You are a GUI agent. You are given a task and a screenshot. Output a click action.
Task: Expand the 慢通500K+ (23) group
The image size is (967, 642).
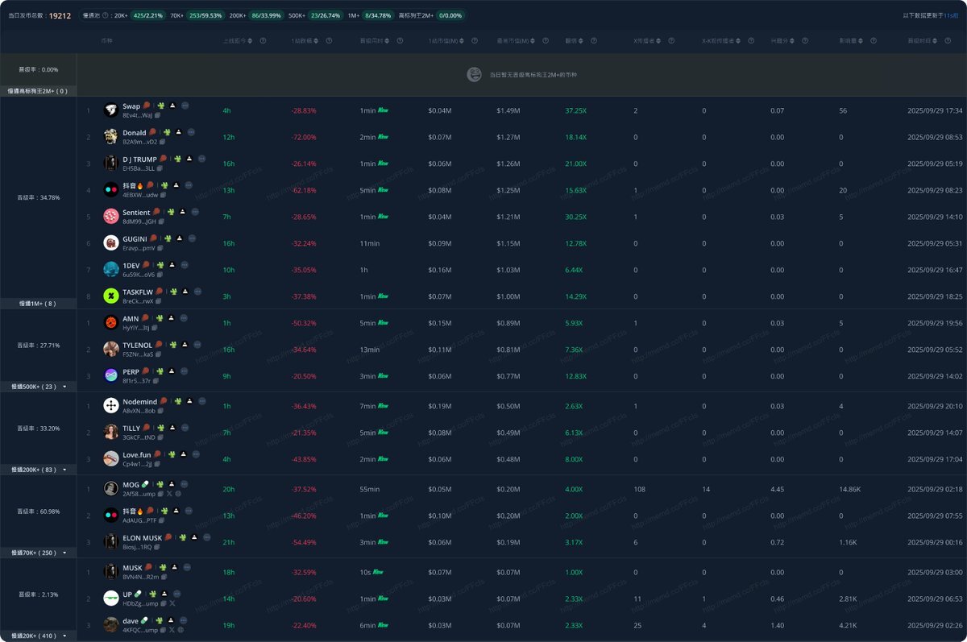(64, 387)
